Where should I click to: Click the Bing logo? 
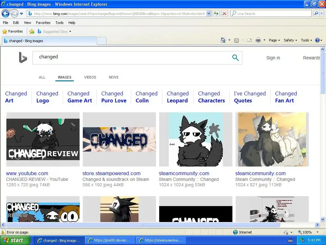(23, 57)
